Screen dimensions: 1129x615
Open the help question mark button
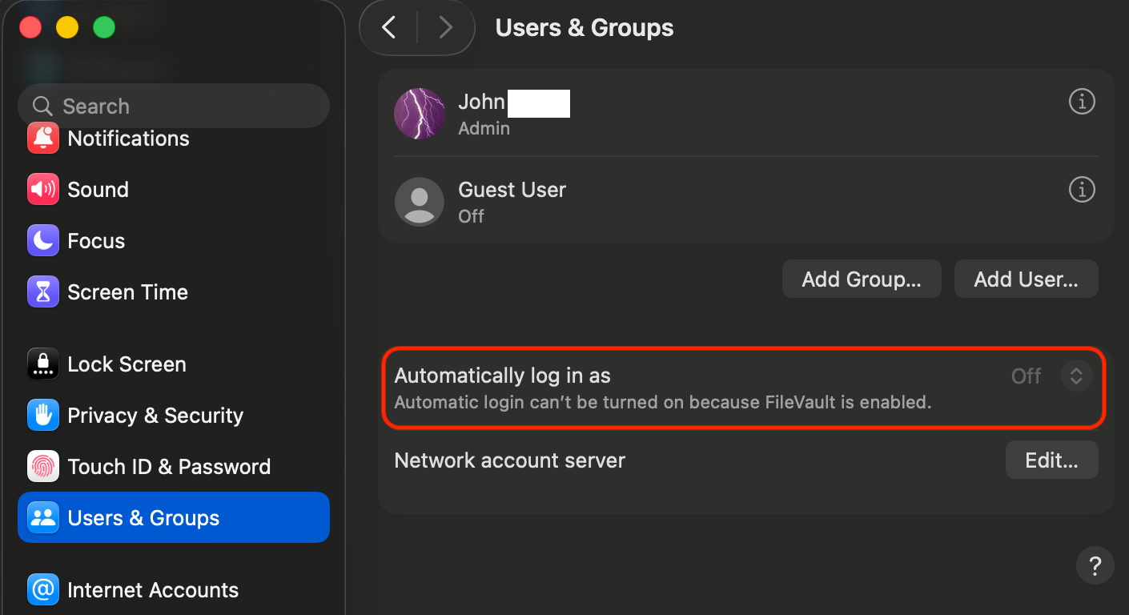pyautogui.click(x=1095, y=566)
